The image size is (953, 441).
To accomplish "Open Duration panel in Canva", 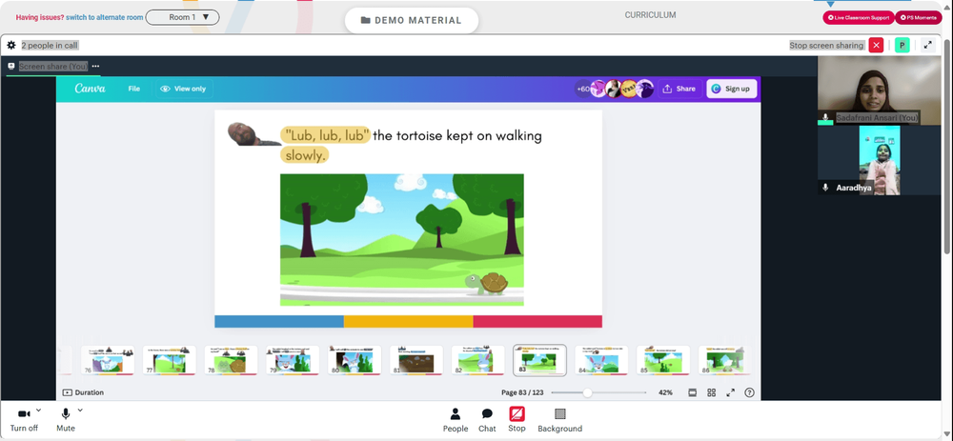I will [x=83, y=392].
